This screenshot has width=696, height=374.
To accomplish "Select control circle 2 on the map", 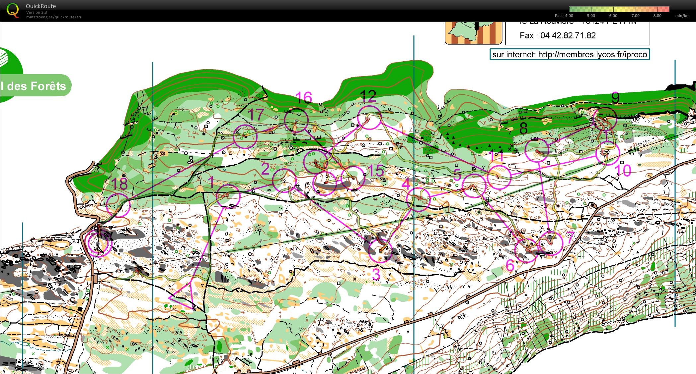I will 284,180.
